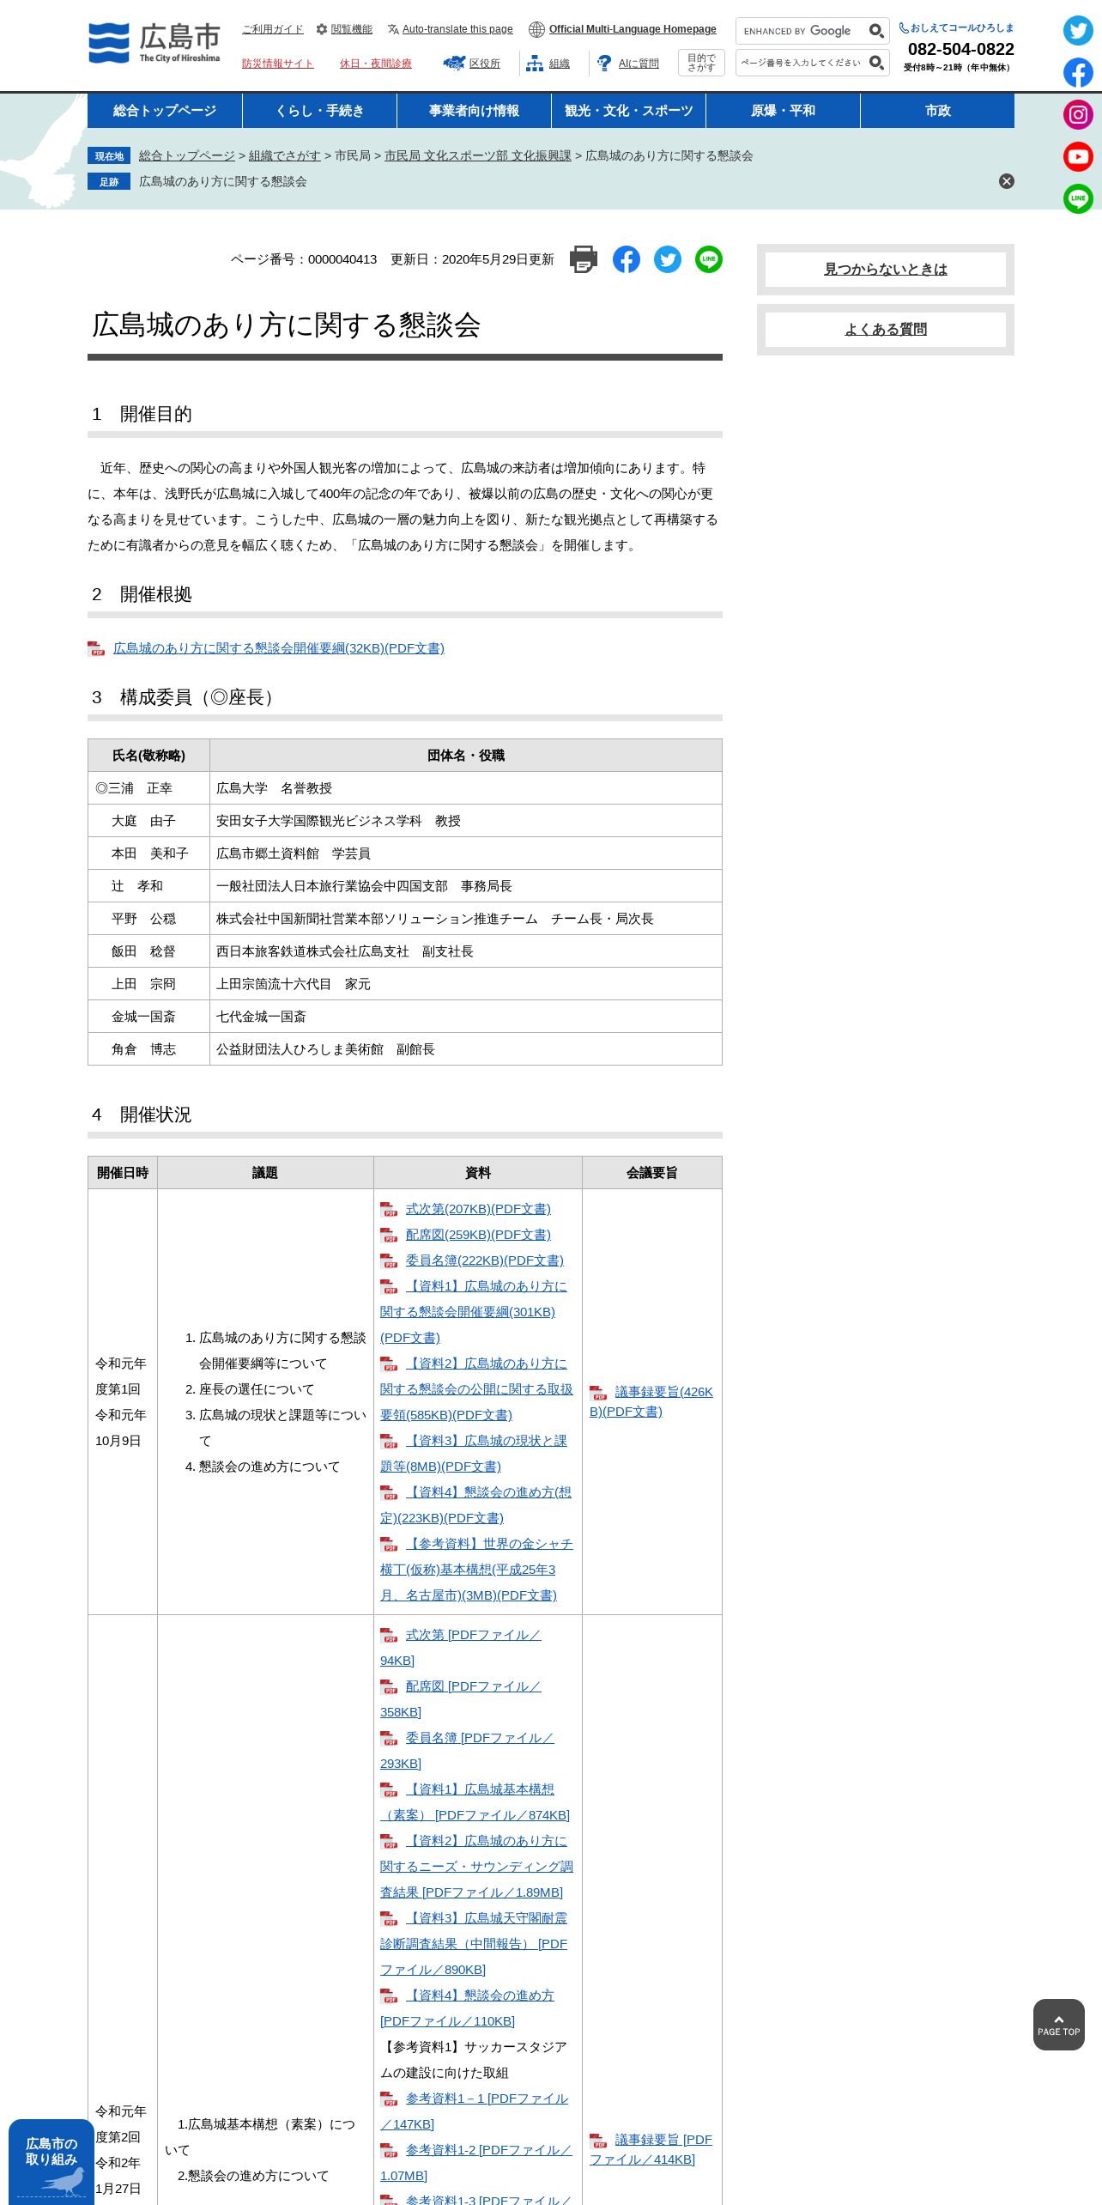This screenshot has height=2205, width=1102.
Task: Click the Google search input field
Action: [x=802, y=31]
